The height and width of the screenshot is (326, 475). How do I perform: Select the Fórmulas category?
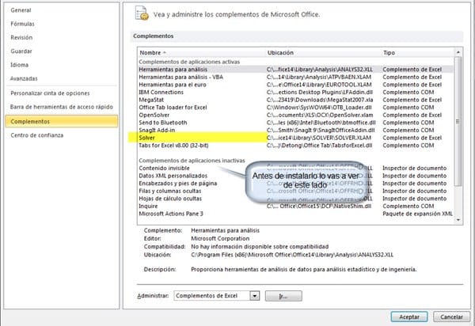tap(22, 24)
